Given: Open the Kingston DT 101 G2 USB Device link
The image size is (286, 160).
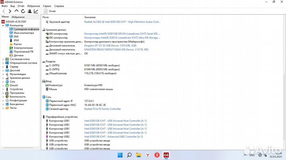Looking at the screenshot, I should point(110,46).
